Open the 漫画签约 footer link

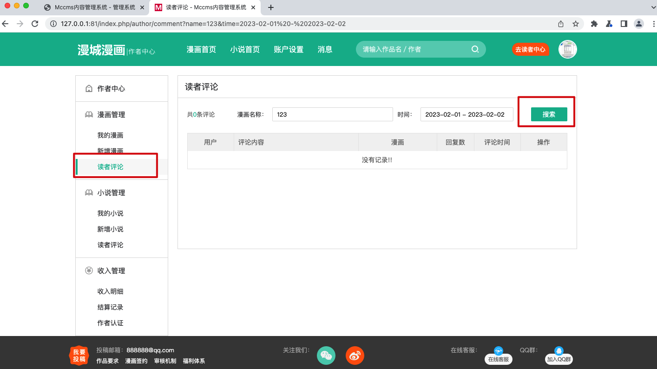point(136,361)
